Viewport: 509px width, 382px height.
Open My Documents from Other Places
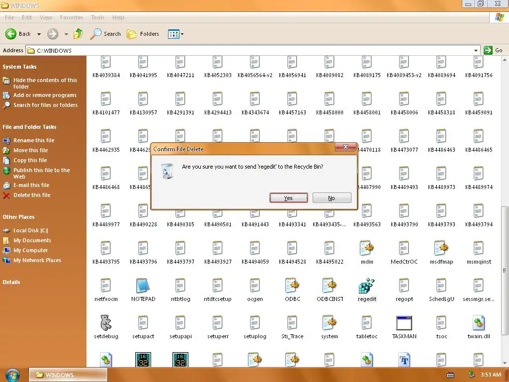(x=32, y=240)
